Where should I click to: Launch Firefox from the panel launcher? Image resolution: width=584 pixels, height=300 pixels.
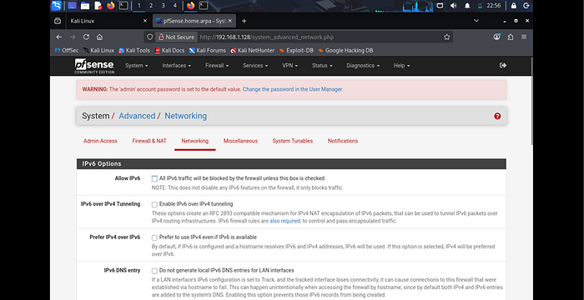point(111,6)
